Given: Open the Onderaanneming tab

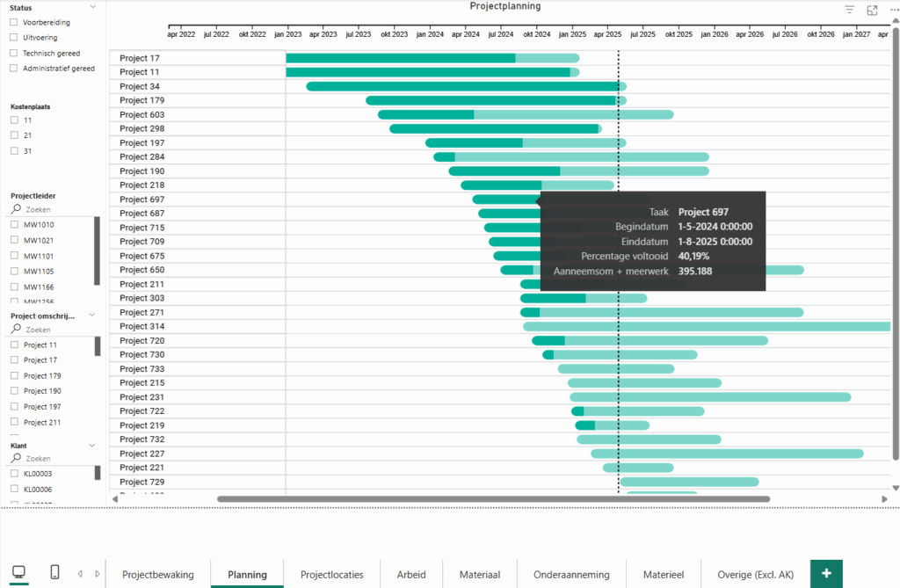Looking at the screenshot, I should click(570, 575).
